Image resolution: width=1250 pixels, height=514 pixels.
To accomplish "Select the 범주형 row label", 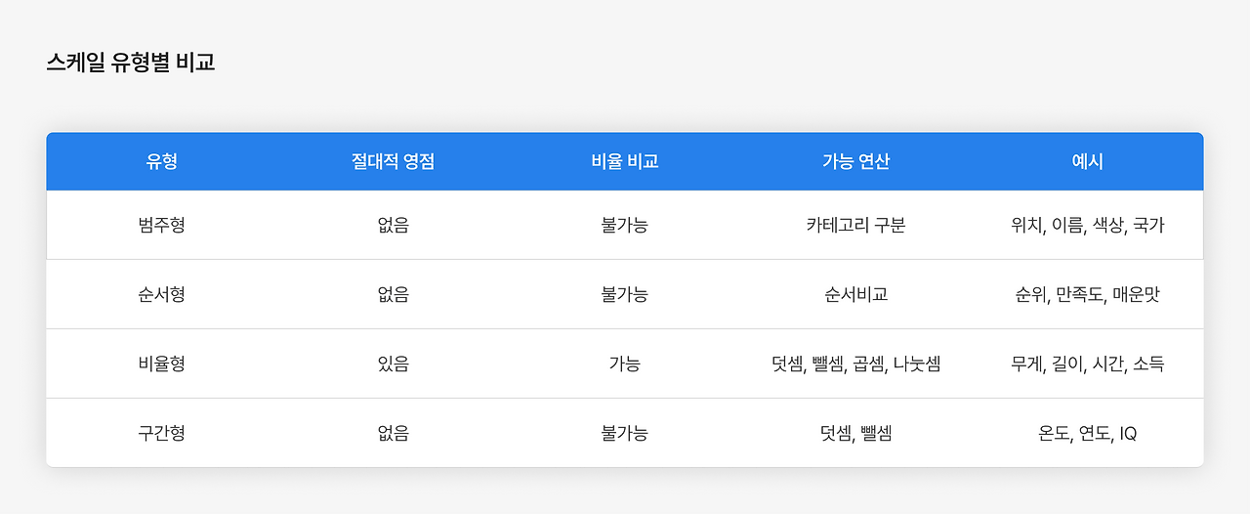I will point(162,225).
